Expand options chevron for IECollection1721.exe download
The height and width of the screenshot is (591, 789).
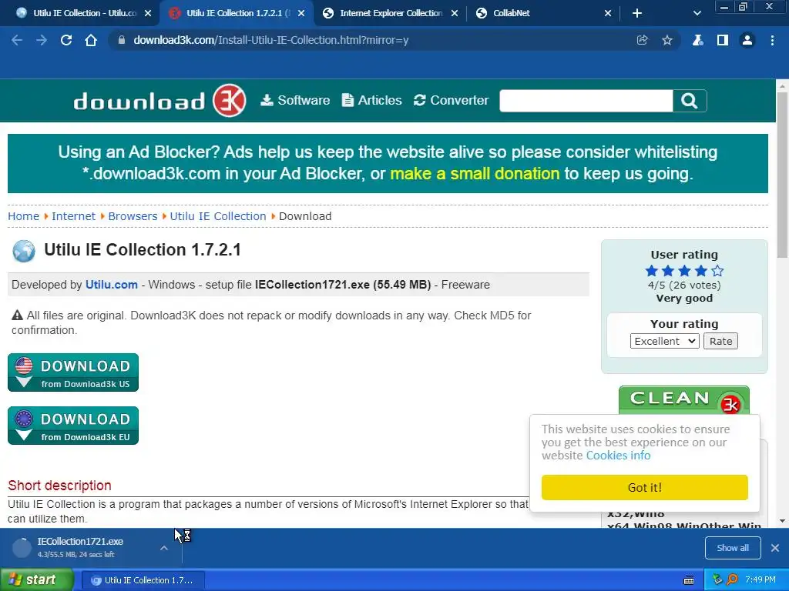[x=164, y=548]
